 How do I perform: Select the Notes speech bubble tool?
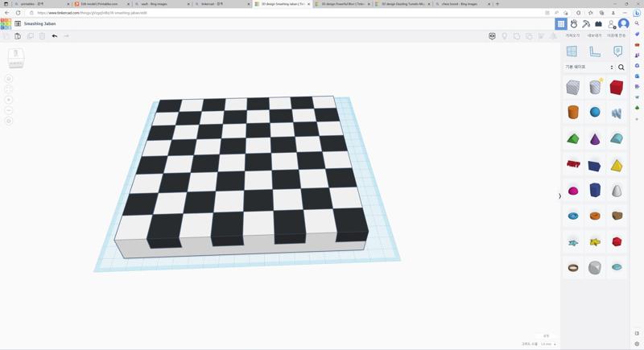pos(617,51)
